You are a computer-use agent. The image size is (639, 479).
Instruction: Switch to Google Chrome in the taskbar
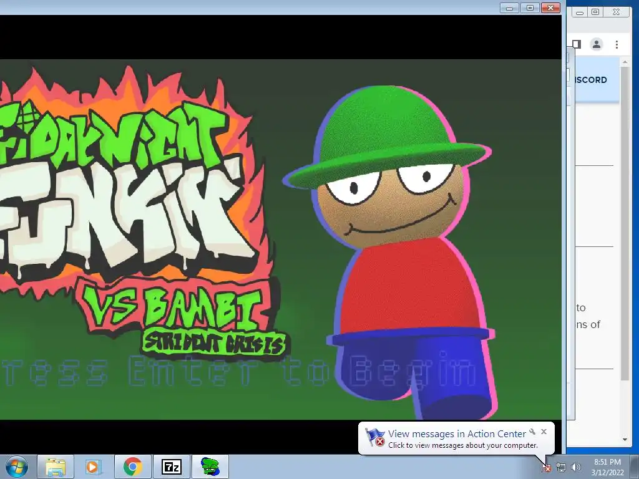pos(133,467)
